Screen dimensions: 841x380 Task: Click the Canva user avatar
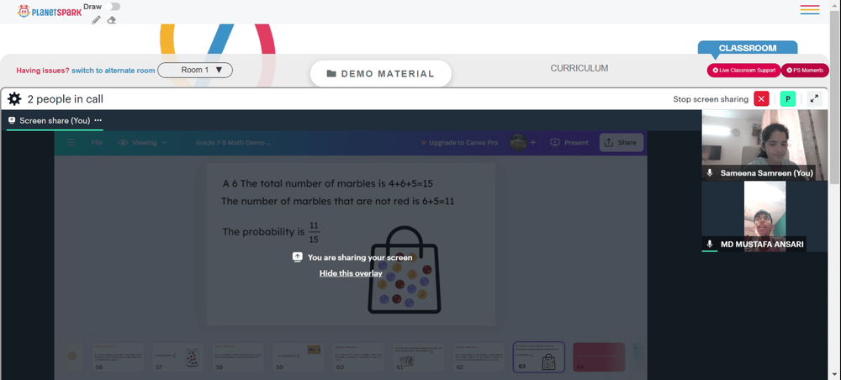click(518, 143)
